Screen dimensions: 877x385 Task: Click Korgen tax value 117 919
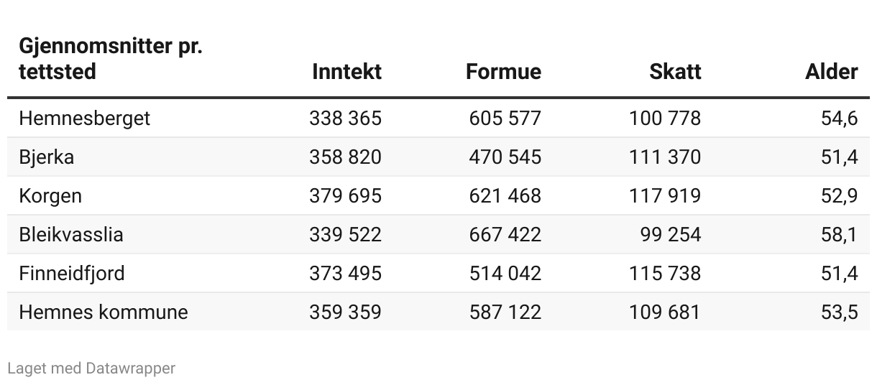click(x=664, y=195)
